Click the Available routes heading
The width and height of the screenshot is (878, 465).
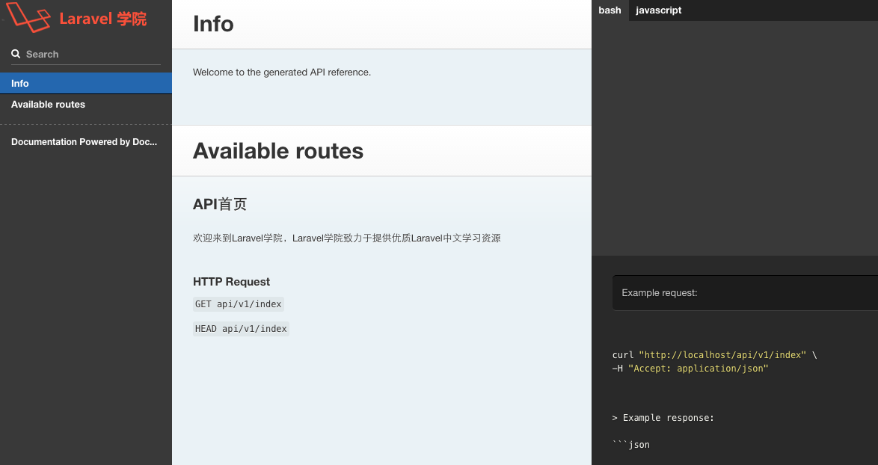(278, 151)
